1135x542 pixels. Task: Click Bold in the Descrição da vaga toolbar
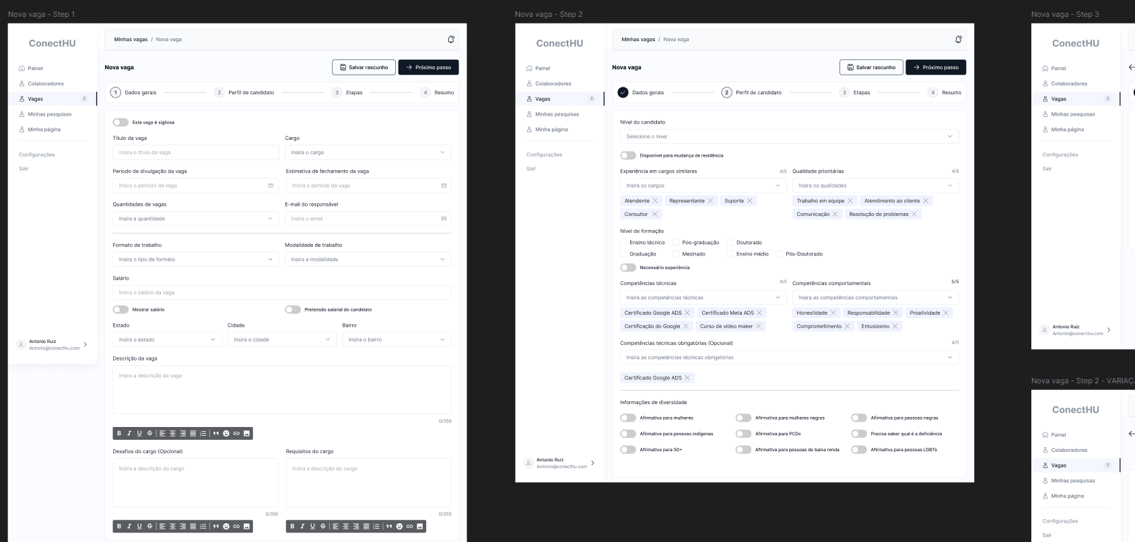119,433
